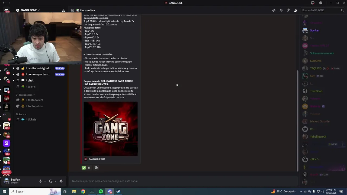Open Steam from the taskbar
The width and height of the screenshot is (347, 195).
(x=118, y=191)
